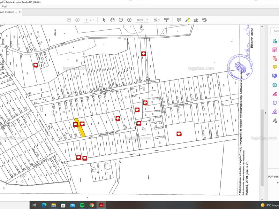The width and height of the screenshot is (279, 209).
Task: Open pink Fill & Sign pen tool
Action: point(274,94)
